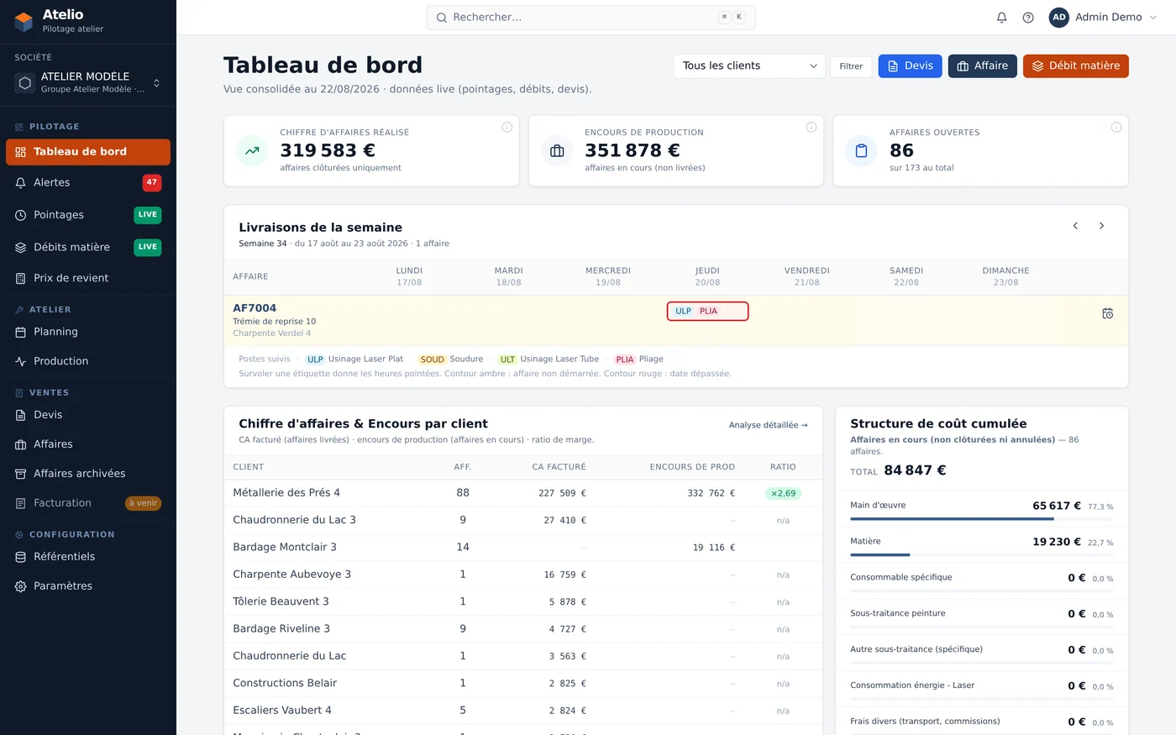Select the Métallerie des Prés 4 row
Viewport: 1176px width, 735px height.
tap(522, 493)
